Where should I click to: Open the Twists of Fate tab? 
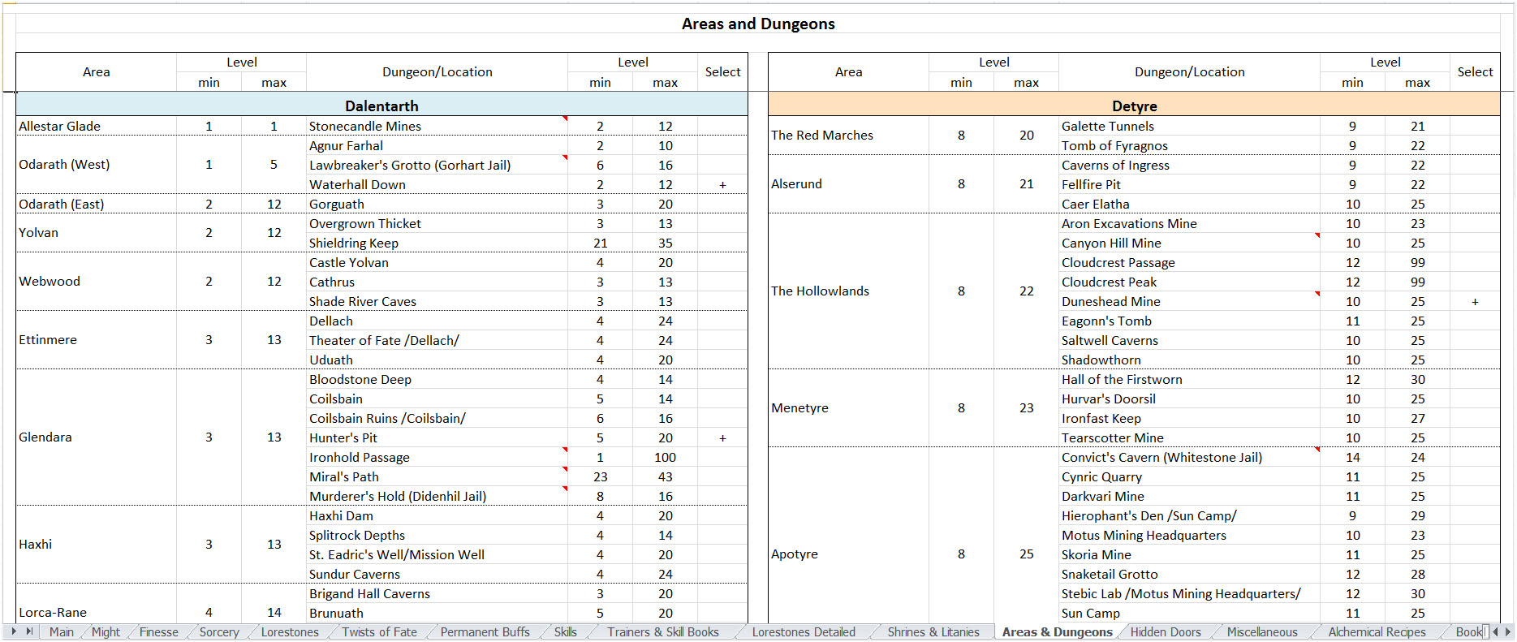[379, 632]
